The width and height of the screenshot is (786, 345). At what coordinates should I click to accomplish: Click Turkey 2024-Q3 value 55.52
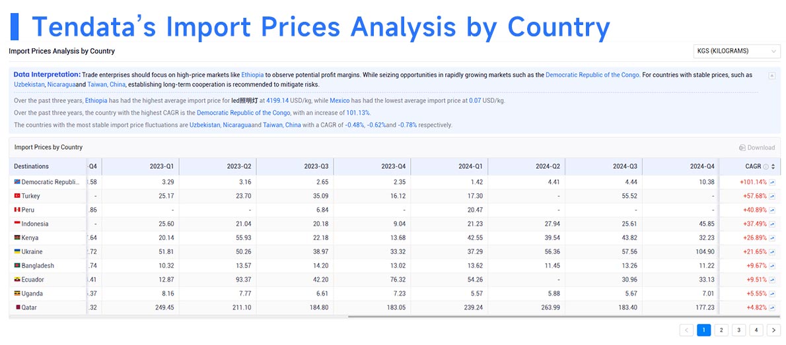[629, 197]
